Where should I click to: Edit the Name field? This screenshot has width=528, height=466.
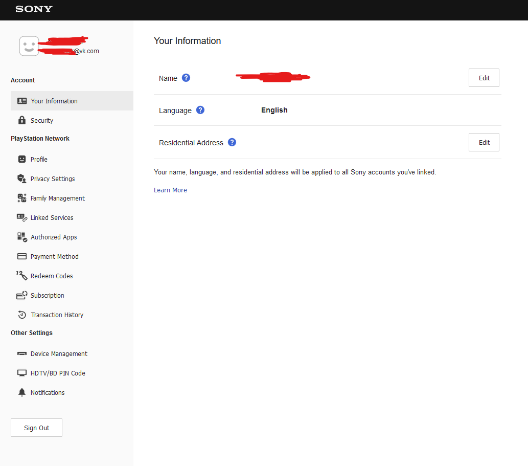point(484,78)
